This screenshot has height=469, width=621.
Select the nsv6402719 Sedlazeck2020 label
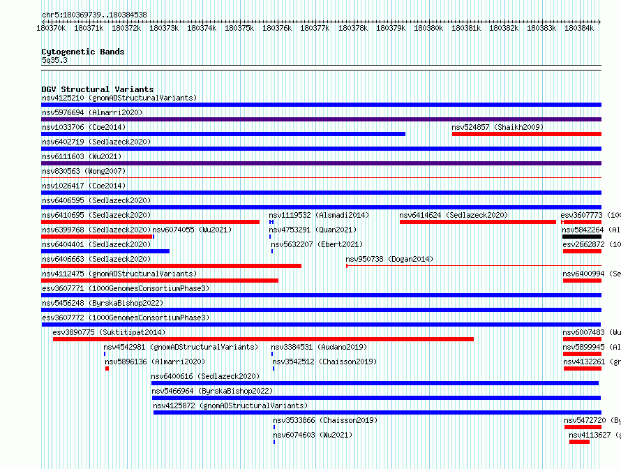(x=96, y=142)
